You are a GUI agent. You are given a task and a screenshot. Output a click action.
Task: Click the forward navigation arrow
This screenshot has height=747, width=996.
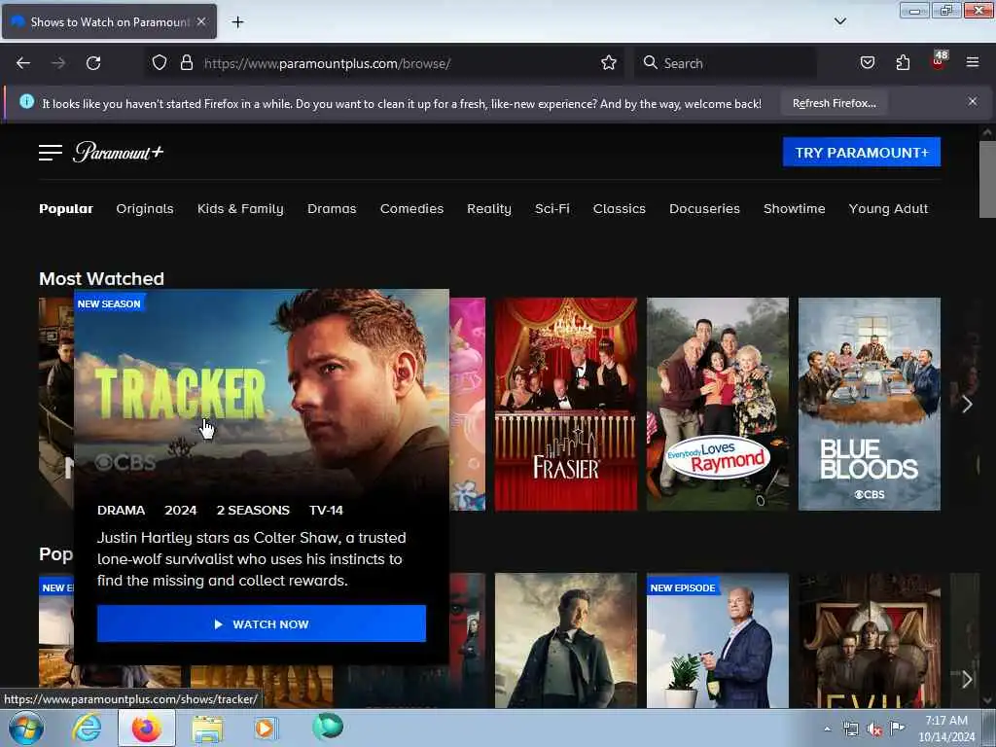pos(58,63)
